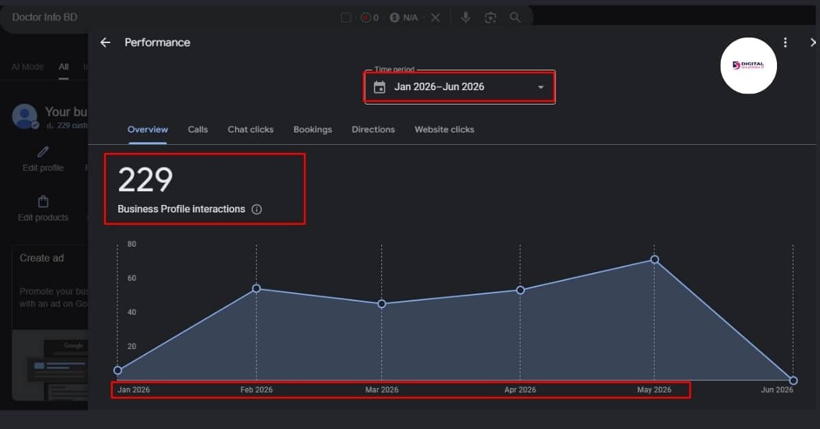Click the info icon beside Business Profile interactions

pos(257,210)
